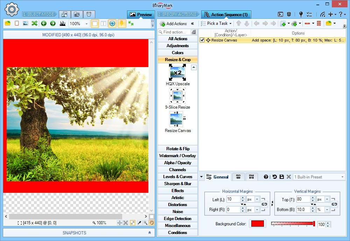The height and width of the screenshot is (241, 350).
Task: Open the Resize & Crop category
Action: (177, 59)
